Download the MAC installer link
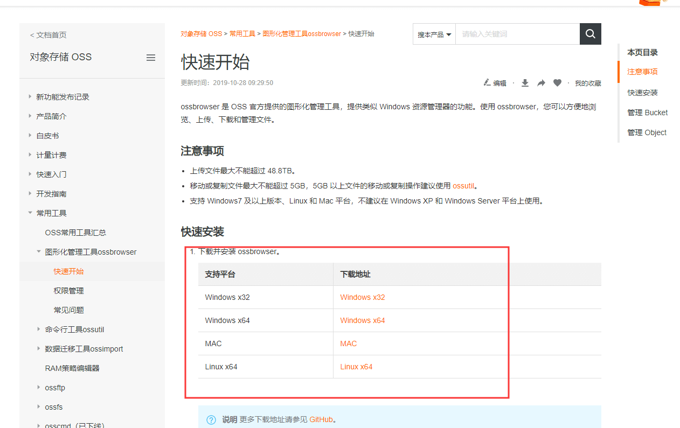Viewport: 680px width, 428px height. coord(349,343)
